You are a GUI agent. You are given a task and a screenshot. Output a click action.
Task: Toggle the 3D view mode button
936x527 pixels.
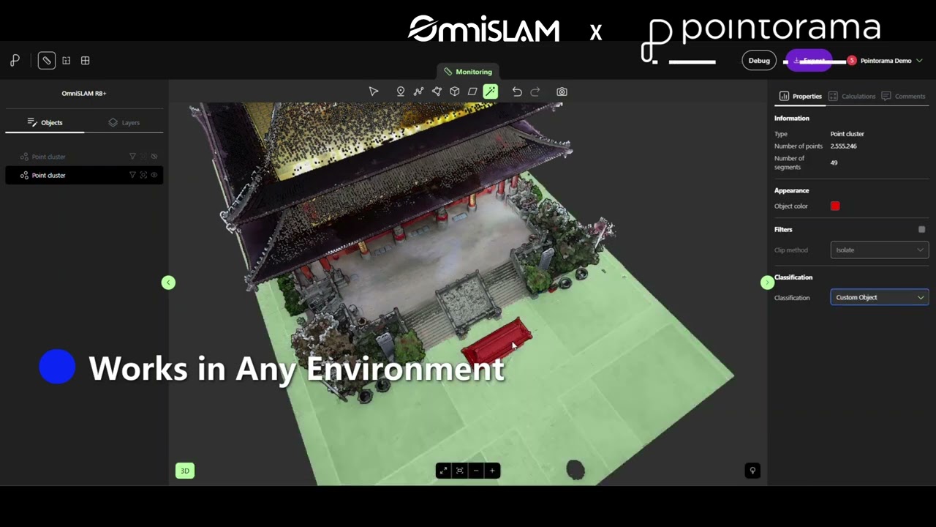(x=185, y=471)
